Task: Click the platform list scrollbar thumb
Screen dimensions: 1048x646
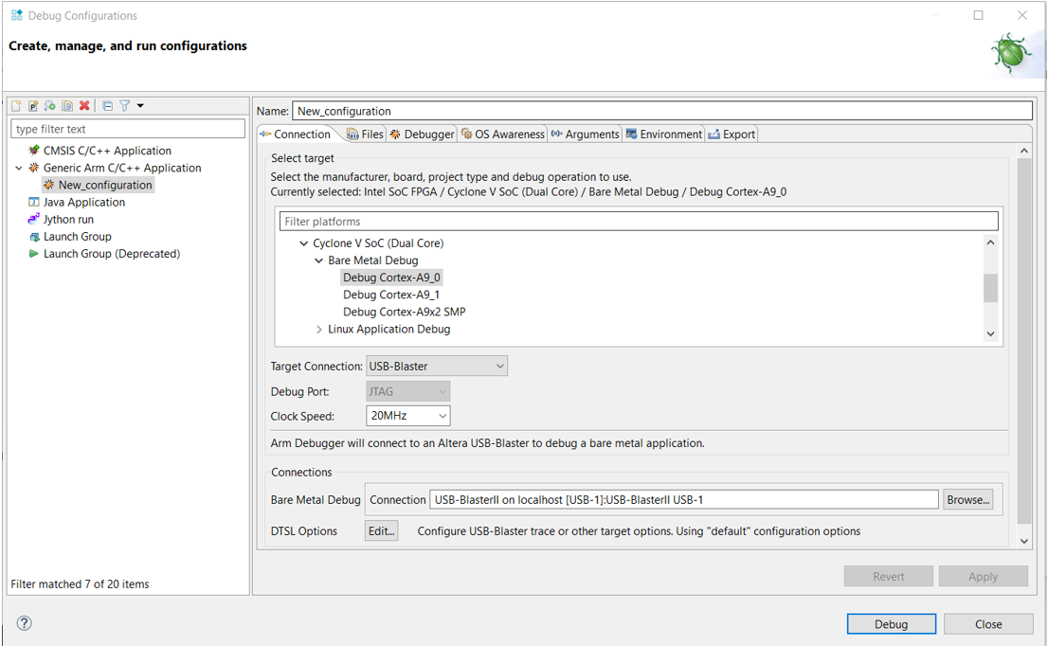Action: (x=990, y=287)
